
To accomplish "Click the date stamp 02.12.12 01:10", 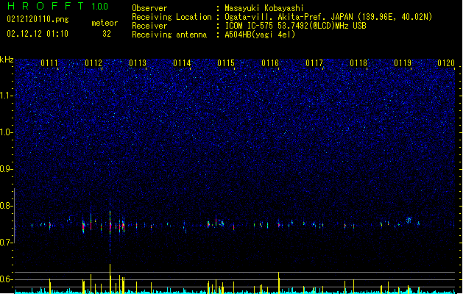I will [x=38, y=34].
